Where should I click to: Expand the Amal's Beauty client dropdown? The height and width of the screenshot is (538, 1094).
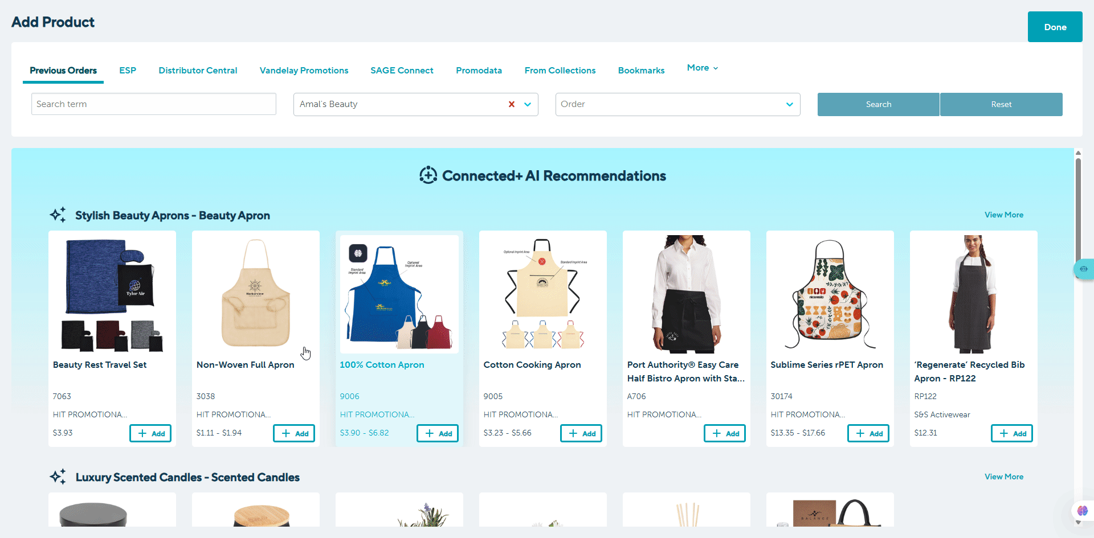pyautogui.click(x=528, y=104)
